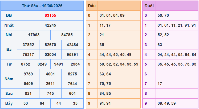Click Đầu row 3 value 35

102,45
